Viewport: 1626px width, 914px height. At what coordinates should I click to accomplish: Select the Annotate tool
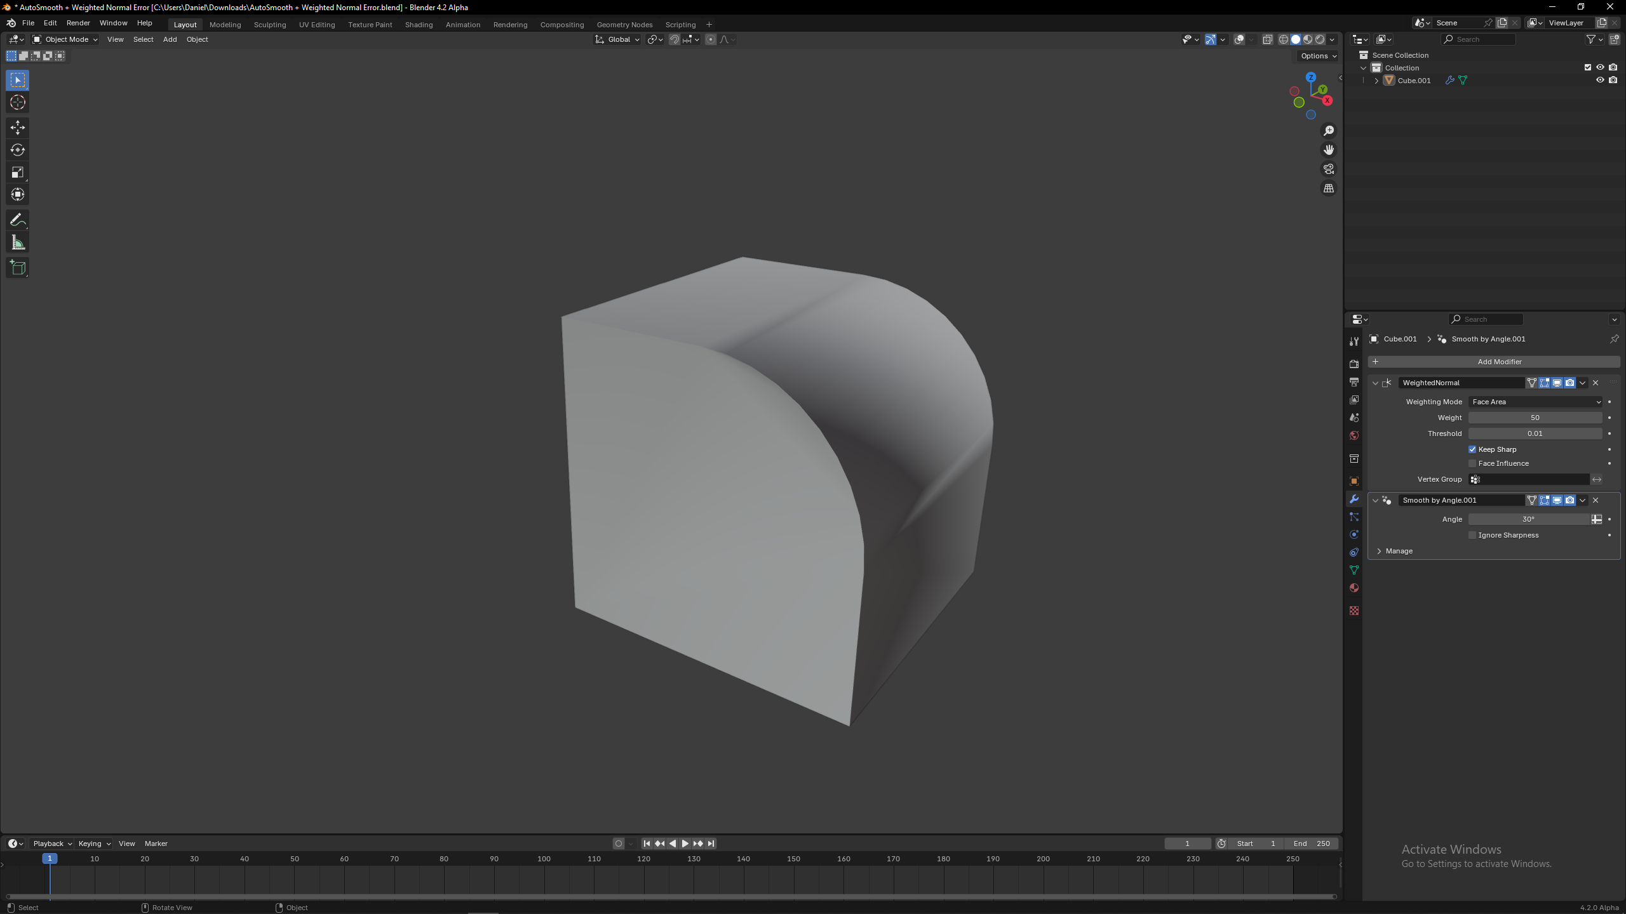coord(18,220)
